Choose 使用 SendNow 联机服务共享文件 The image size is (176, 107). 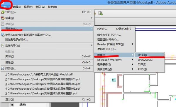click(x=47, y=35)
